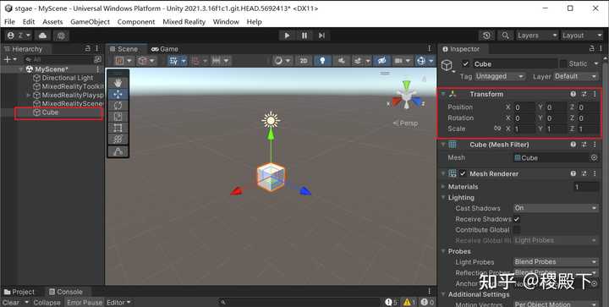This screenshot has height=307, width=609.
Task: Select the Rect transform tool
Action: (118, 128)
